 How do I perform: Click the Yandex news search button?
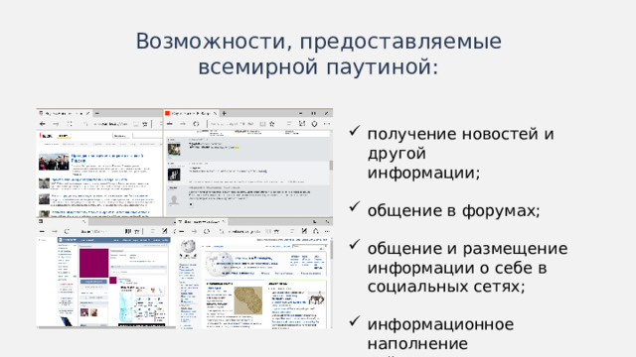[120, 136]
